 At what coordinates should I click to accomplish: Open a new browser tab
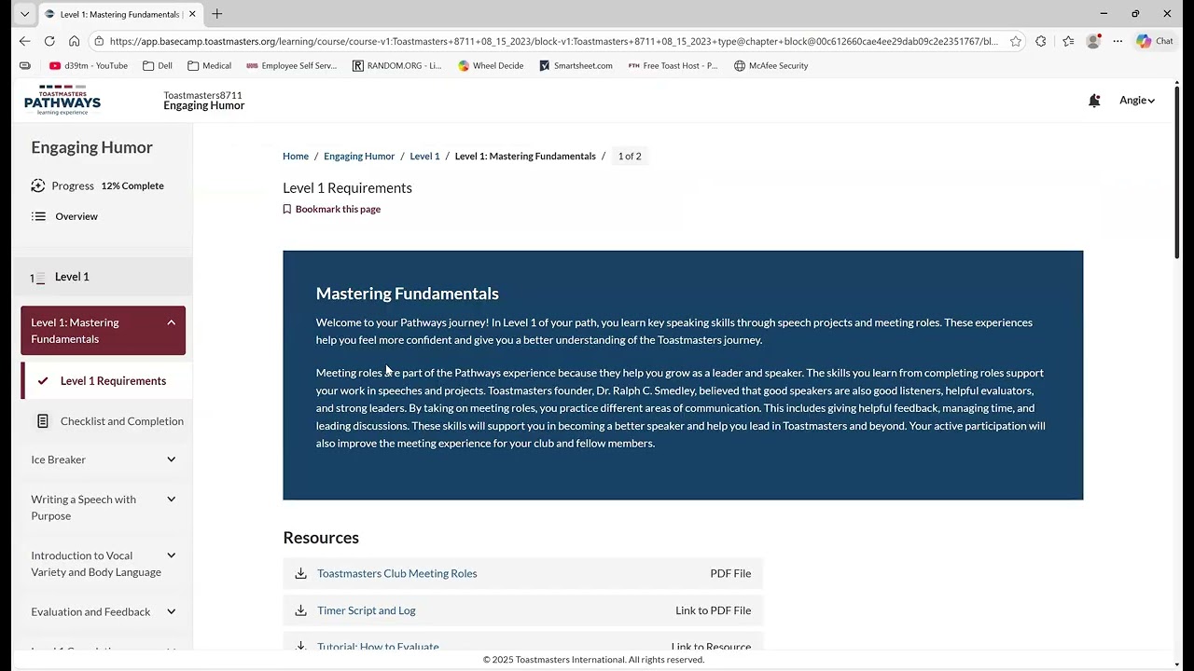[x=216, y=14]
